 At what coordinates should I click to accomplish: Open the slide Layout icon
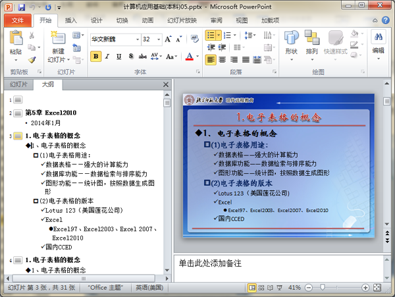[x=76, y=36]
